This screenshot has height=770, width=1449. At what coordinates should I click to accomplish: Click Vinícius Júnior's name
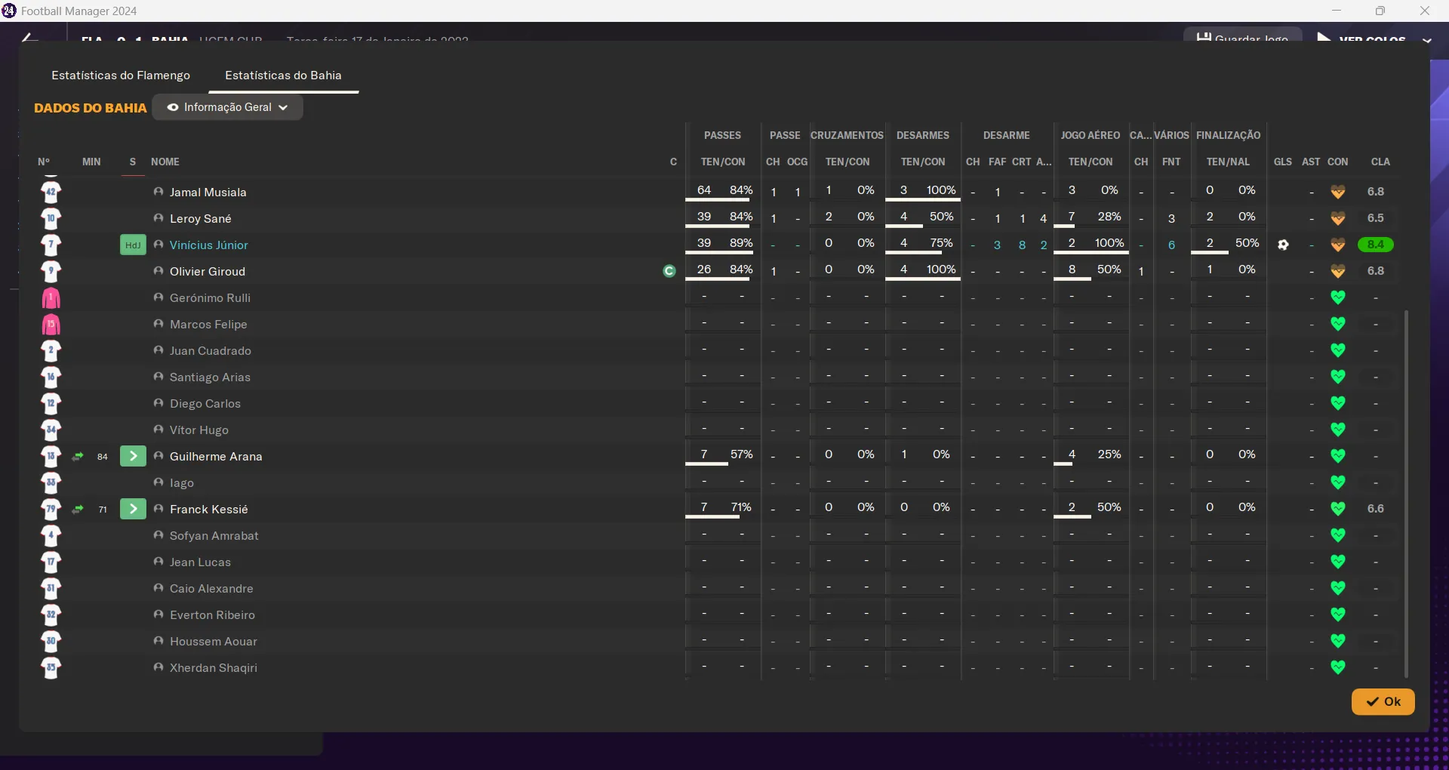pyautogui.click(x=209, y=245)
